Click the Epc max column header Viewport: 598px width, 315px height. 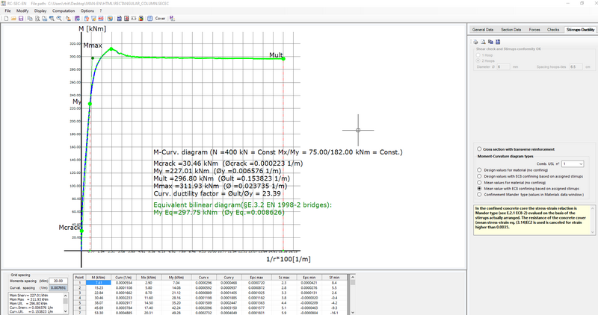(256, 277)
